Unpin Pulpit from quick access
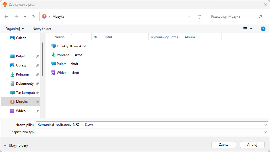The image size is (270, 152). coord(37,56)
